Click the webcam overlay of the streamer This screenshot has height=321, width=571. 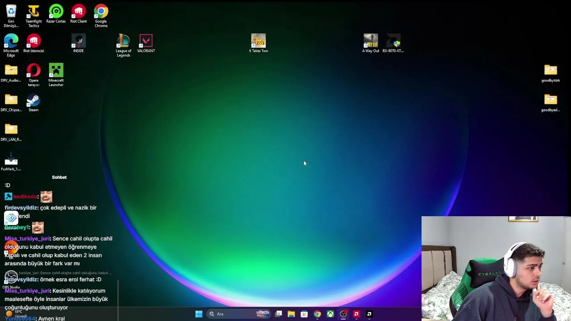[496, 268]
